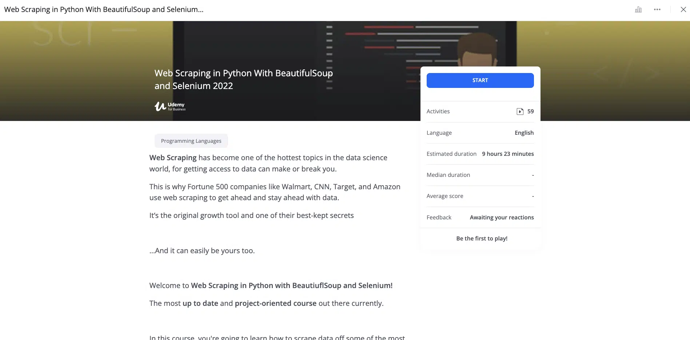This screenshot has width=690, height=340.
Task: Open the three-dot more options menu
Action: coord(657,10)
